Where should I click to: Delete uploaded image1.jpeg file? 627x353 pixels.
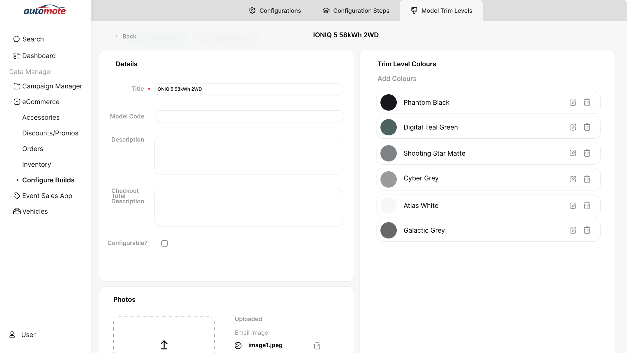317,345
